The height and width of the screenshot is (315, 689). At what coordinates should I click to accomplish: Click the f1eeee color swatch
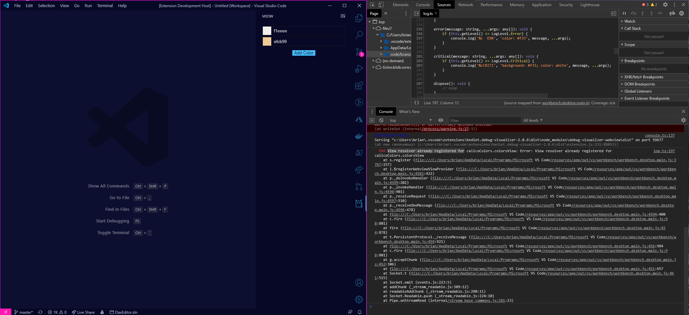coord(267,31)
